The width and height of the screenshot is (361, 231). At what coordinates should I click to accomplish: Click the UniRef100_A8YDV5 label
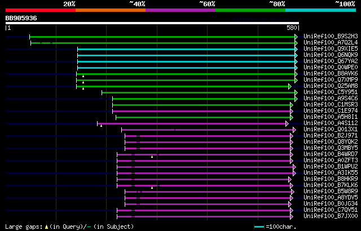click(x=331, y=198)
